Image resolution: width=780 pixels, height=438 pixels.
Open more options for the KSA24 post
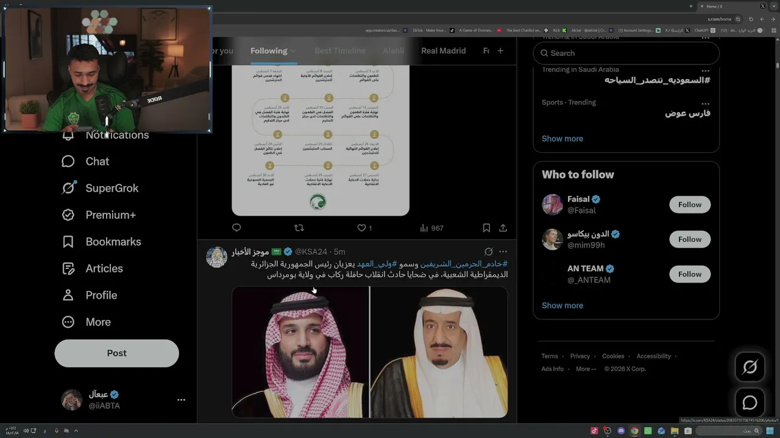point(503,251)
